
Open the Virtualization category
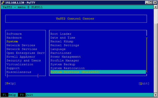(x=20, y=64)
